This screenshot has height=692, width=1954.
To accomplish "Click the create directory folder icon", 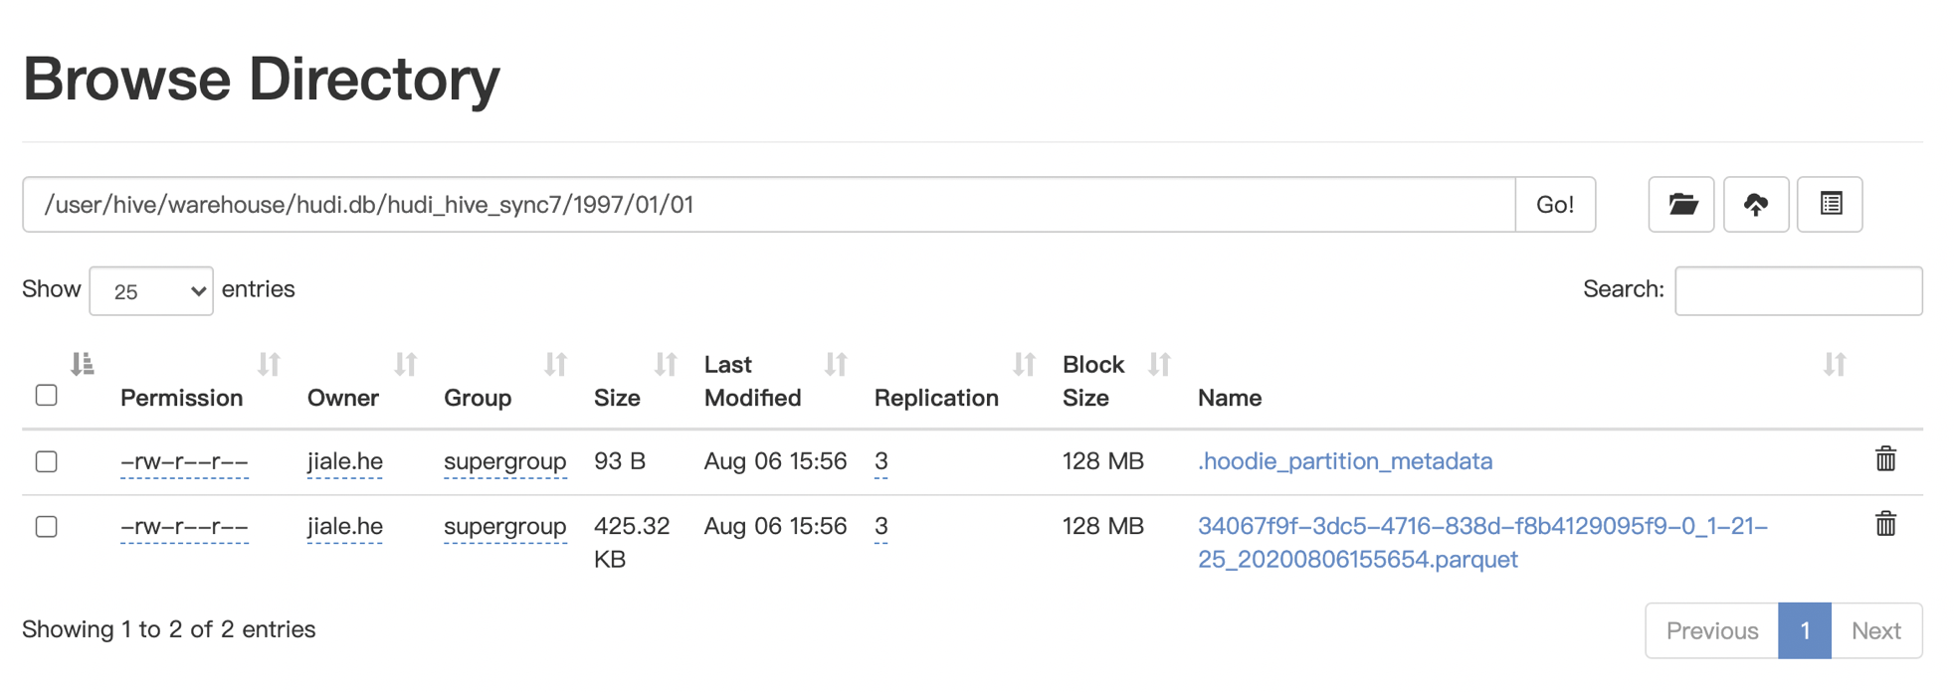I will (1681, 205).
